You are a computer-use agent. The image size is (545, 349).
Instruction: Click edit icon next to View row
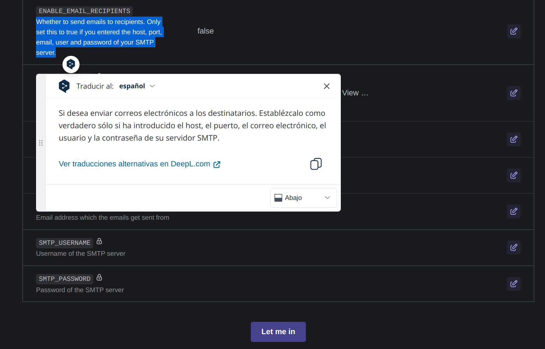click(514, 93)
